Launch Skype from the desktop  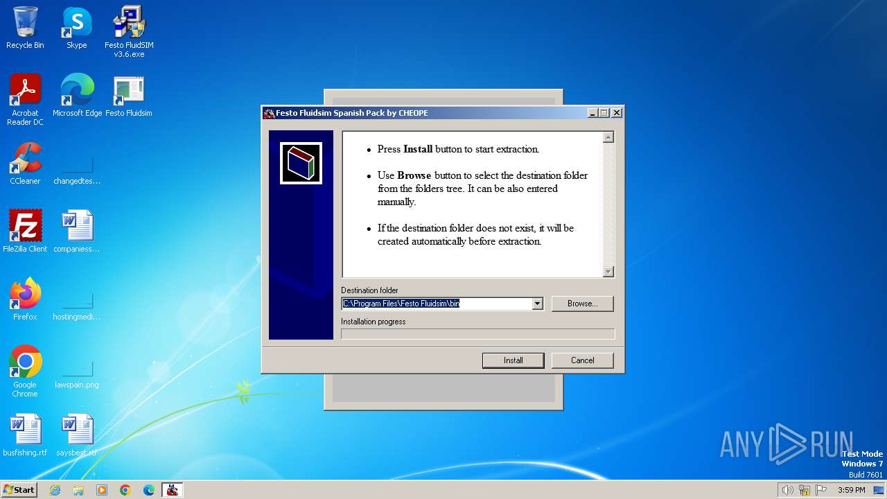(x=76, y=28)
